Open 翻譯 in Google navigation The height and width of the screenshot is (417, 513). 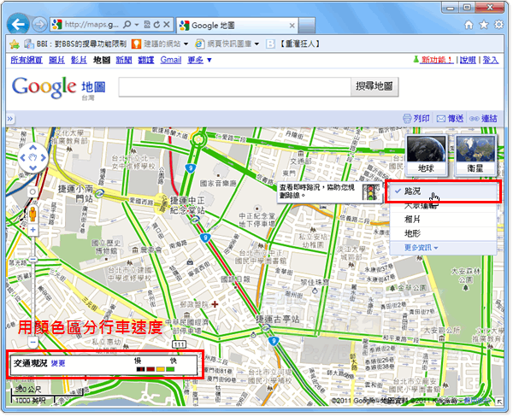[x=146, y=60]
